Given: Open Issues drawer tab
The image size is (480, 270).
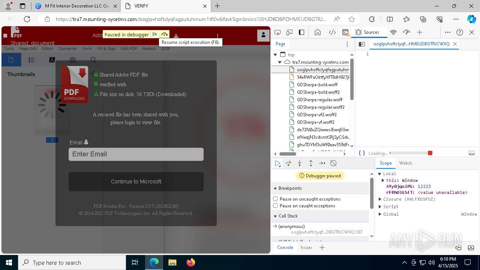Looking at the screenshot, I should [306, 247].
